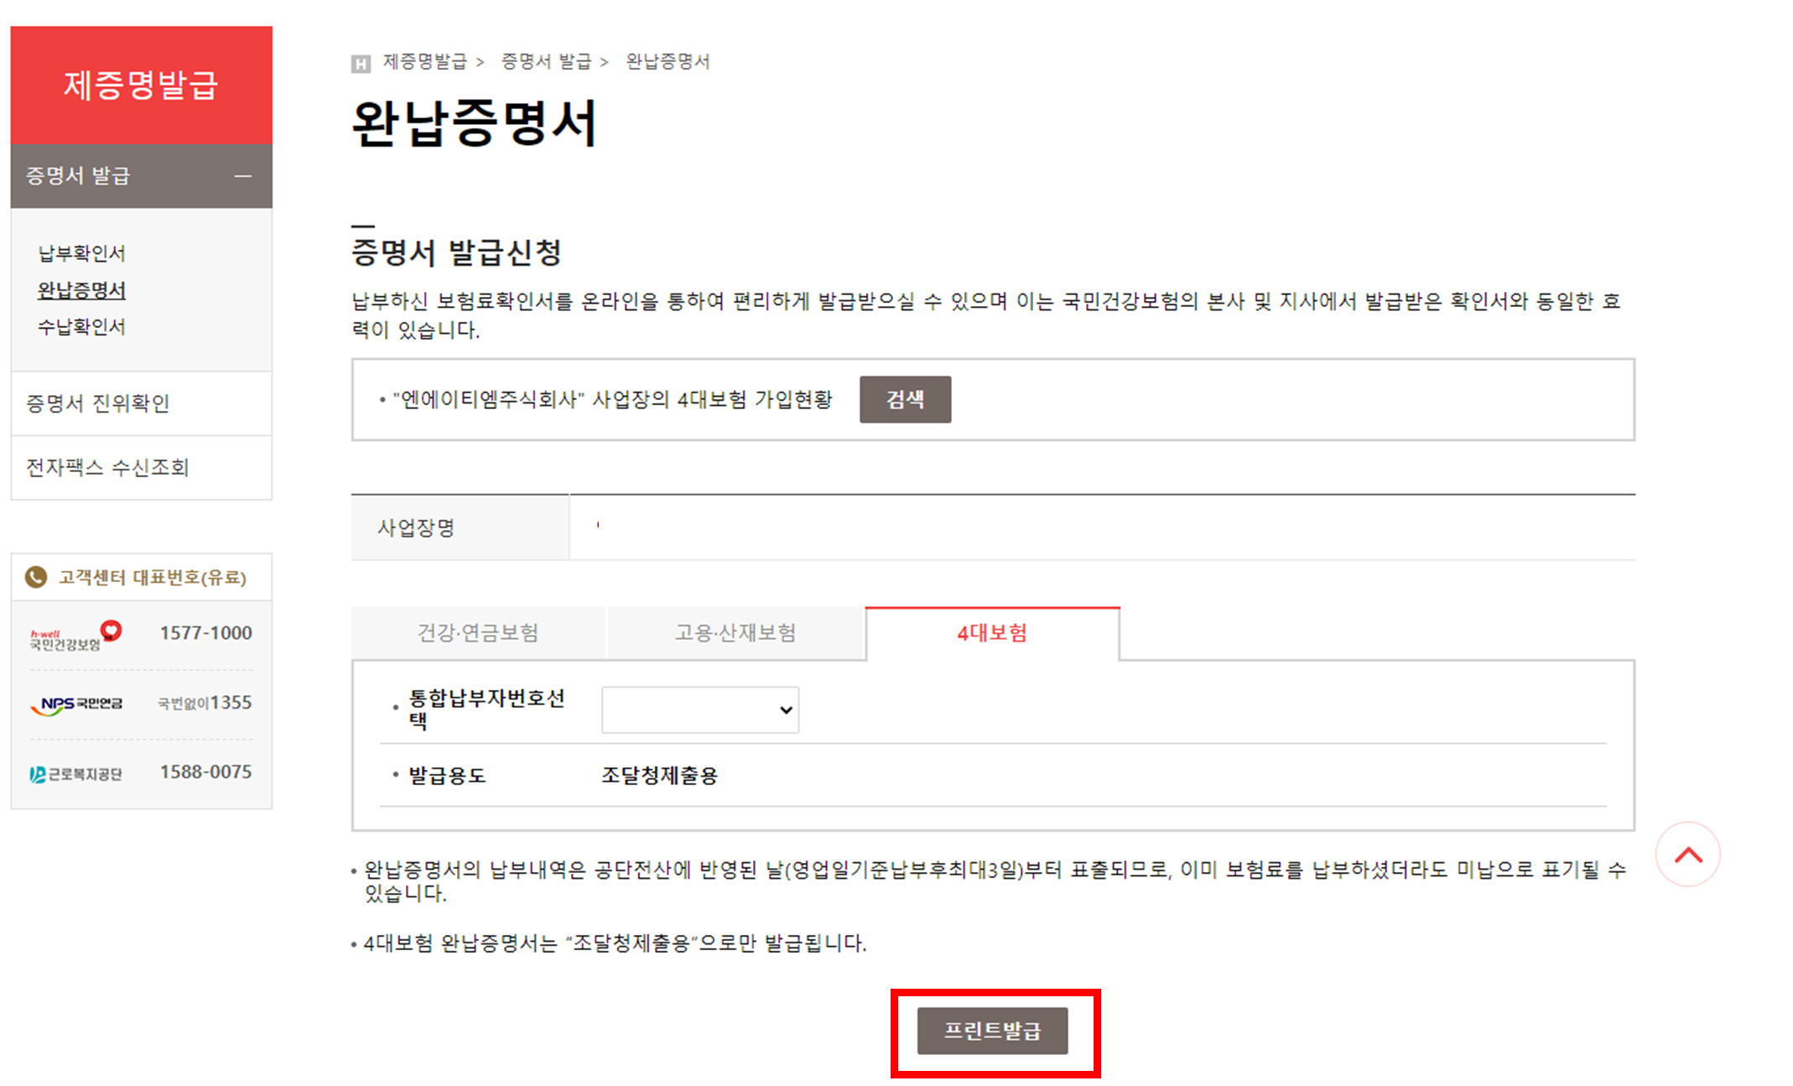The image size is (1793, 1086).
Task: Open 전자팩스 수신조회 menu
Action: point(107,467)
